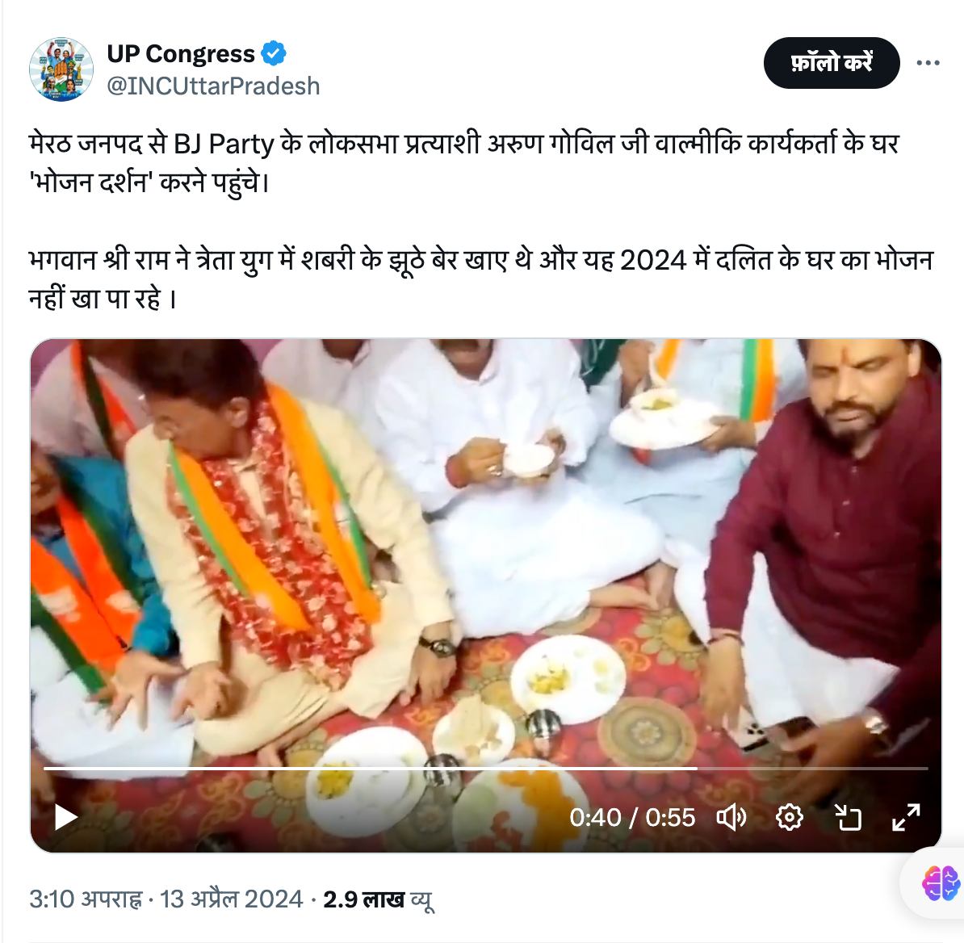Mute the video volume speaker icon
The image size is (964, 943).
point(731,818)
